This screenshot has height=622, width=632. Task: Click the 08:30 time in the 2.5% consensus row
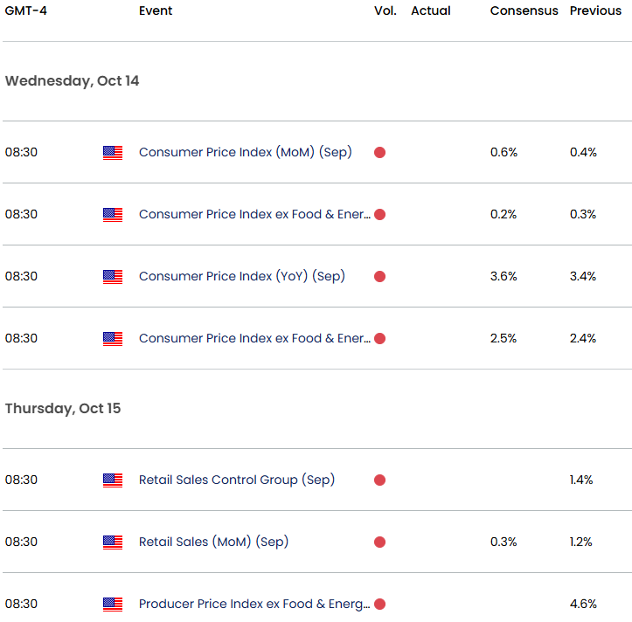click(21, 338)
